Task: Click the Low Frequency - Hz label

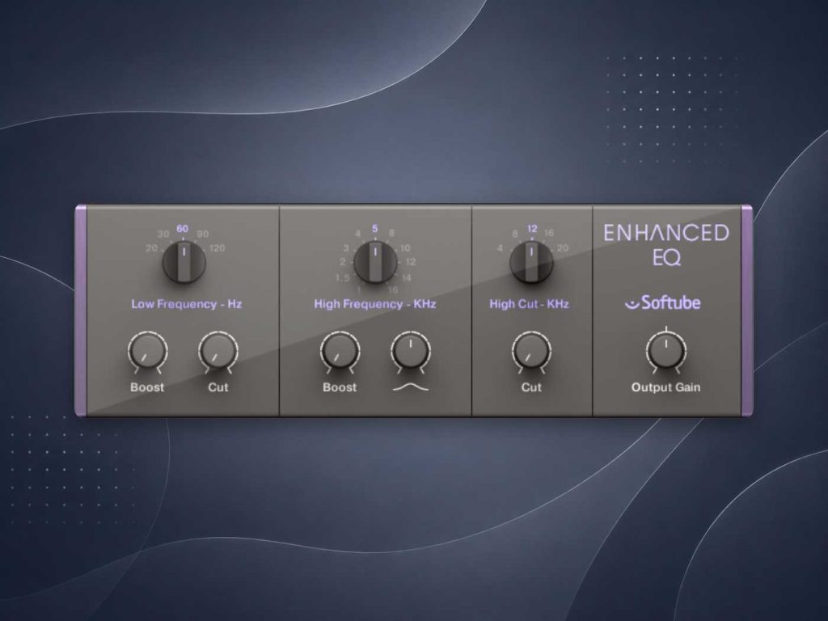Action: 187,304
